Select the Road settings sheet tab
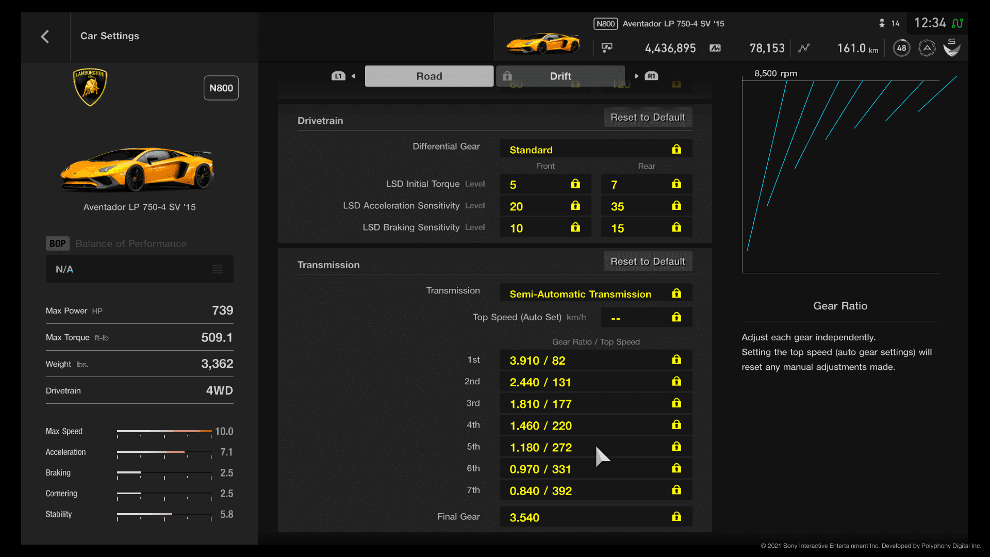This screenshot has height=557, width=990. pos(429,76)
